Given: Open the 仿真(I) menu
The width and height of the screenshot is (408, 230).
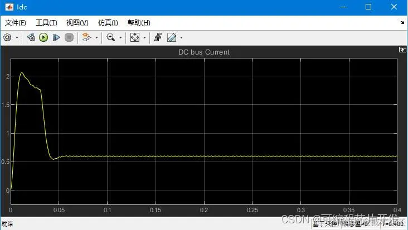Looking at the screenshot, I should click(108, 23).
